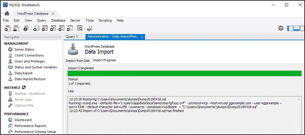Open Users and Privileges in navigator
Viewport: 305px width, 135px height.
30,61
